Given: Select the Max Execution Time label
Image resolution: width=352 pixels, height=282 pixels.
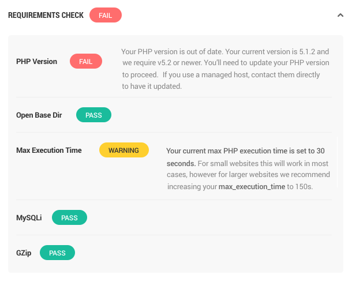Looking at the screenshot, I should coord(49,151).
